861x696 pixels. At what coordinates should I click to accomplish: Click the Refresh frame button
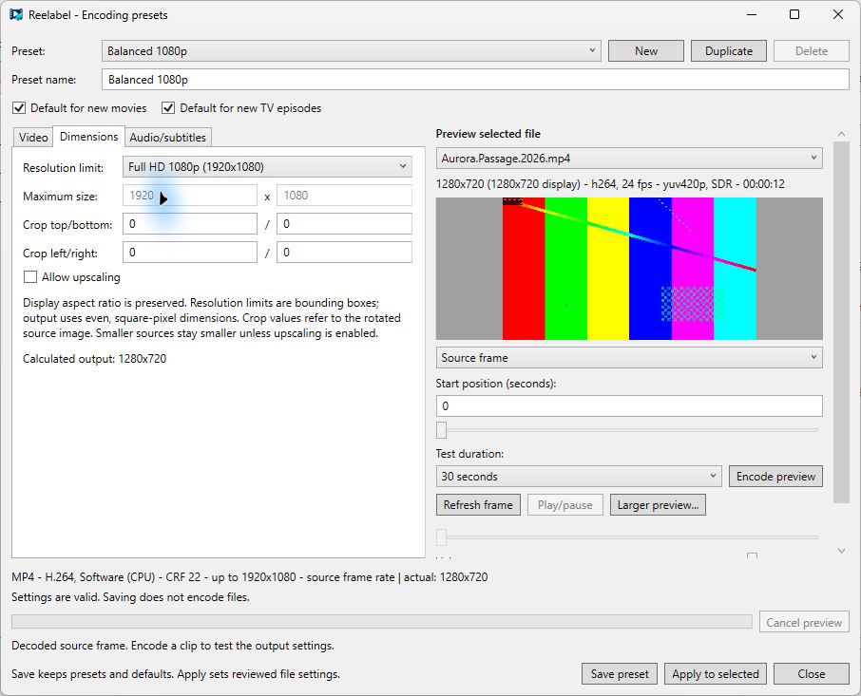(x=478, y=504)
